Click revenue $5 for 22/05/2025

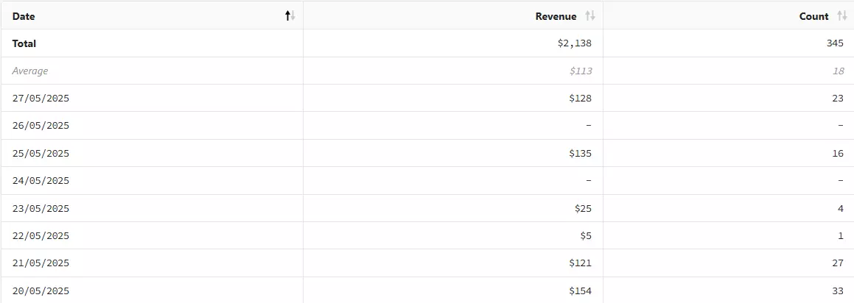coord(586,235)
